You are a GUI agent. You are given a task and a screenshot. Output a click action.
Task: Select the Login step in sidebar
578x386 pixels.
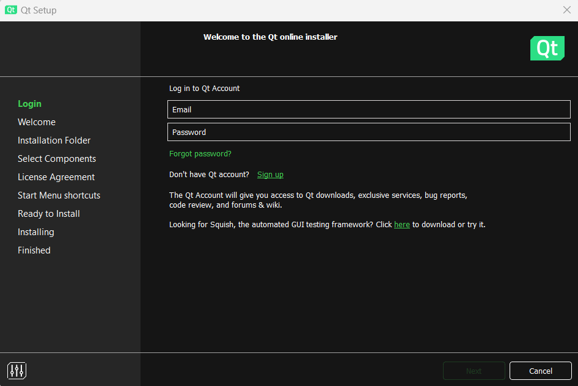tap(30, 104)
